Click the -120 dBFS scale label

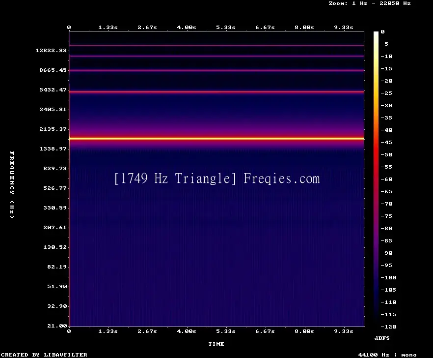pos(388,327)
